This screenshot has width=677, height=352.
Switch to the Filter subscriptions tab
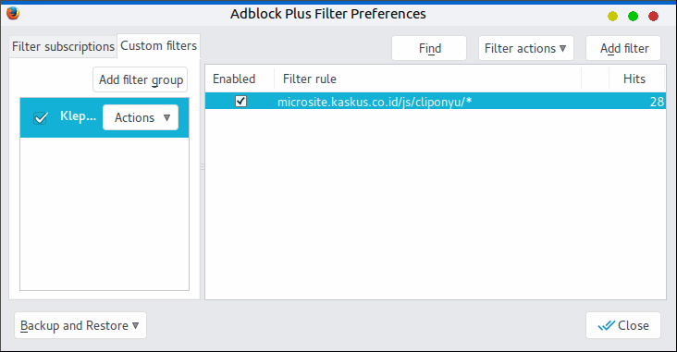[x=63, y=46]
